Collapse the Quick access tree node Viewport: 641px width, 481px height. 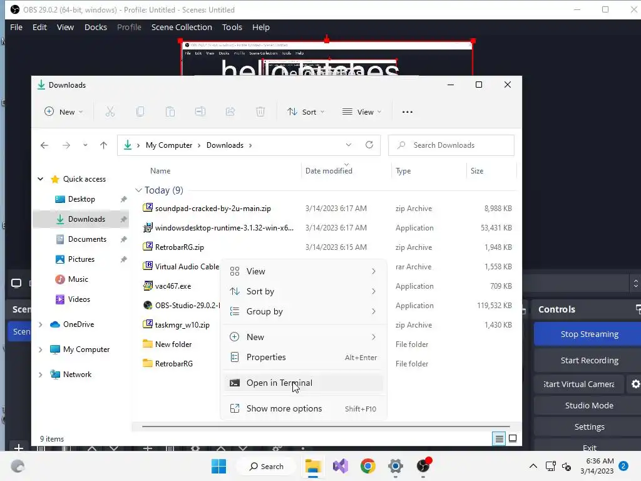pos(41,179)
